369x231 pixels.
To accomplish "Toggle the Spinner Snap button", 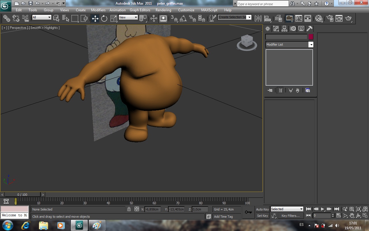I will [202, 18].
